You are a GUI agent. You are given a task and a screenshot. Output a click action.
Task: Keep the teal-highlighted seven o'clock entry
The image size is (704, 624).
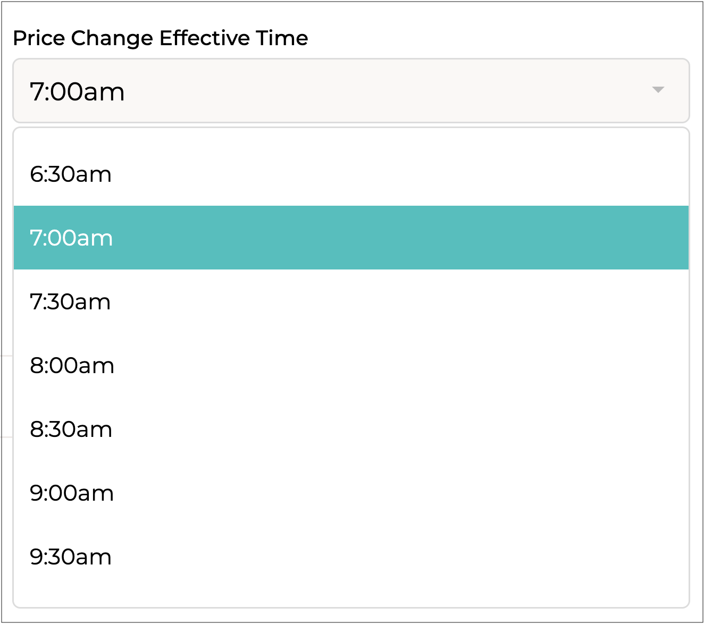pos(351,238)
